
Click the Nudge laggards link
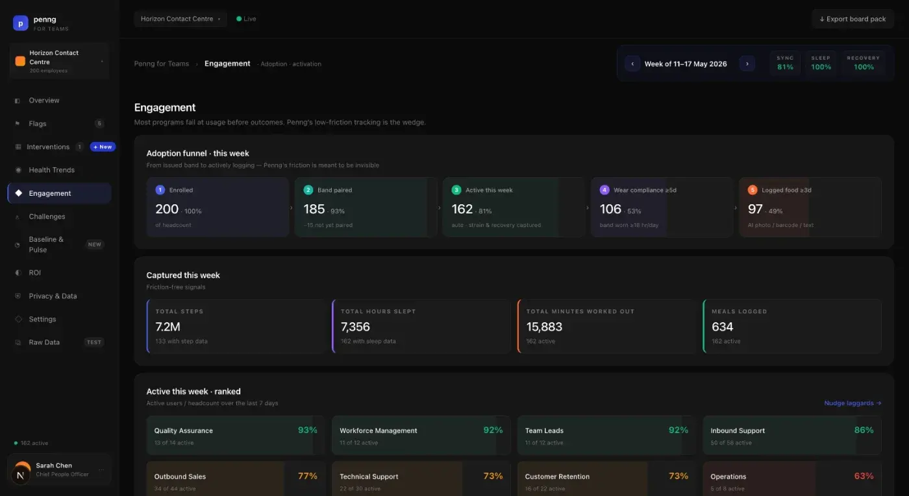(x=853, y=403)
